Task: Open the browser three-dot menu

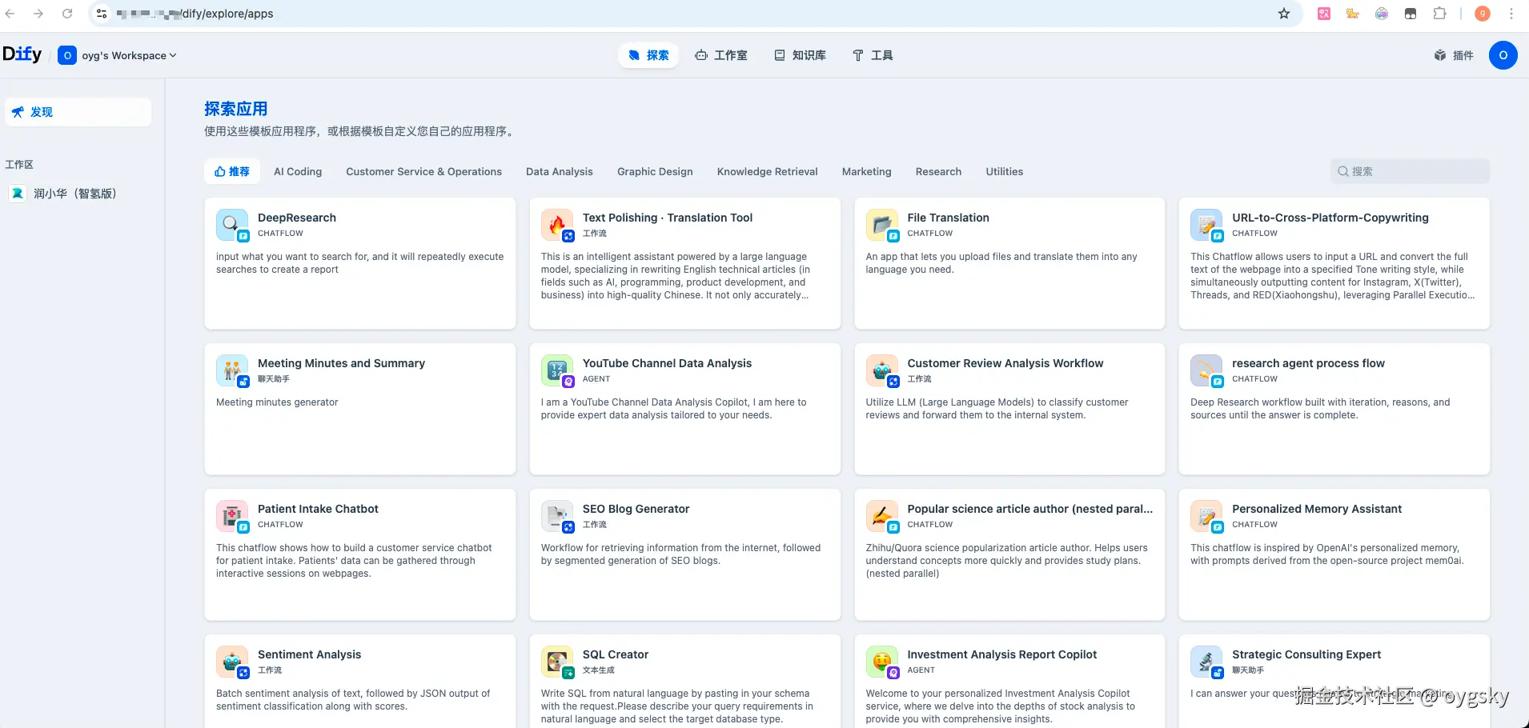Action: pyautogui.click(x=1511, y=14)
